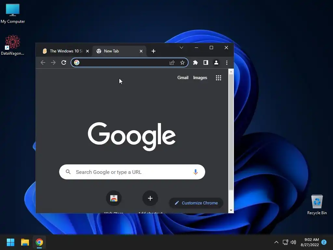This screenshot has width=333, height=250.
Task: Bookmark this tab with the star icon
Action: (x=182, y=62)
